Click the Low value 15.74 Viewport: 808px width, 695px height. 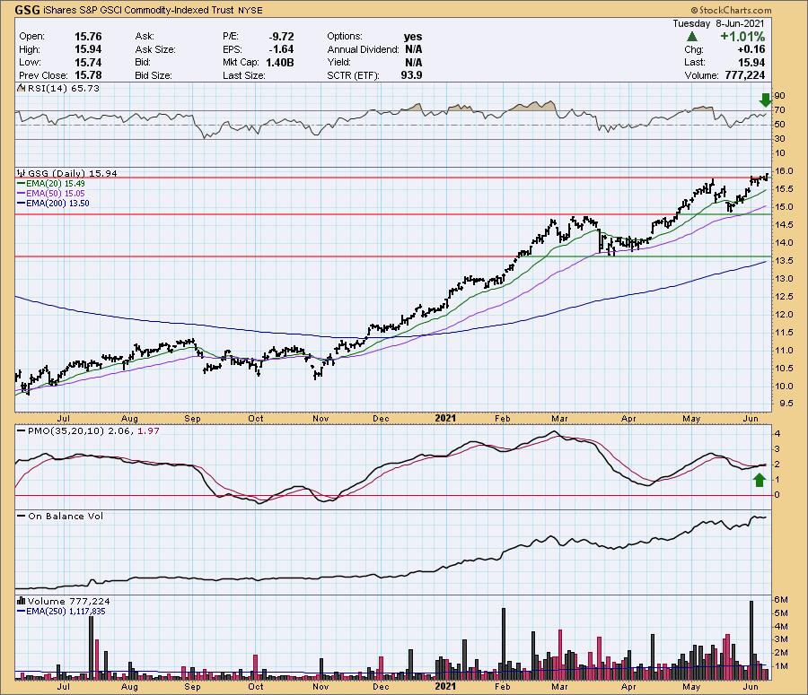pos(88,62)
